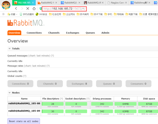
Task: Click the browser forward arrow
Action: click(x=22, y=8)
